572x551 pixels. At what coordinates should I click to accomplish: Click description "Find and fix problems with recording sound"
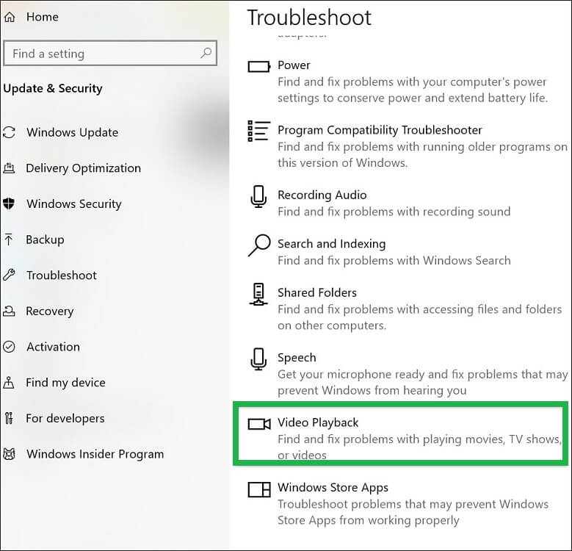394,212
